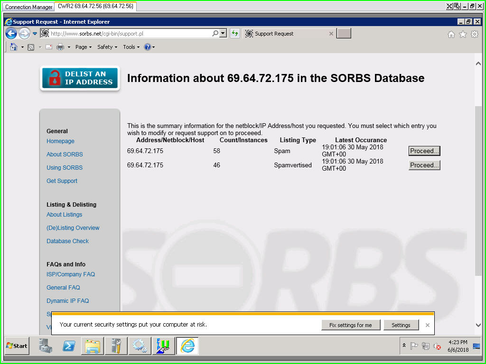The width and height of the screenshot is (486, 364).
Task: Open the address bar autocomplete dropdown arrow
Action: pyautogui.click(x=223, y=34)
